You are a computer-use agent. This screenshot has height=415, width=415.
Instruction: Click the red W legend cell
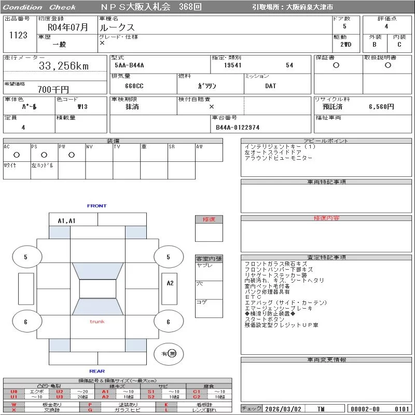(x=14, y=404)
